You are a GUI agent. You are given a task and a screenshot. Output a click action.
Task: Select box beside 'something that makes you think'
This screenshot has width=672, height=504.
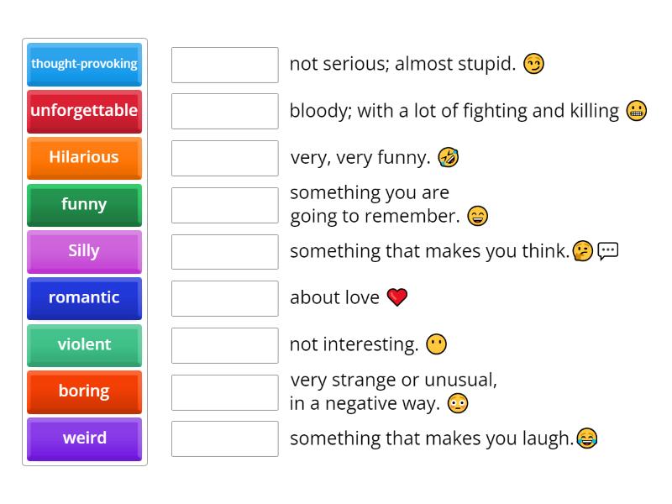click(x=224, y=251)
